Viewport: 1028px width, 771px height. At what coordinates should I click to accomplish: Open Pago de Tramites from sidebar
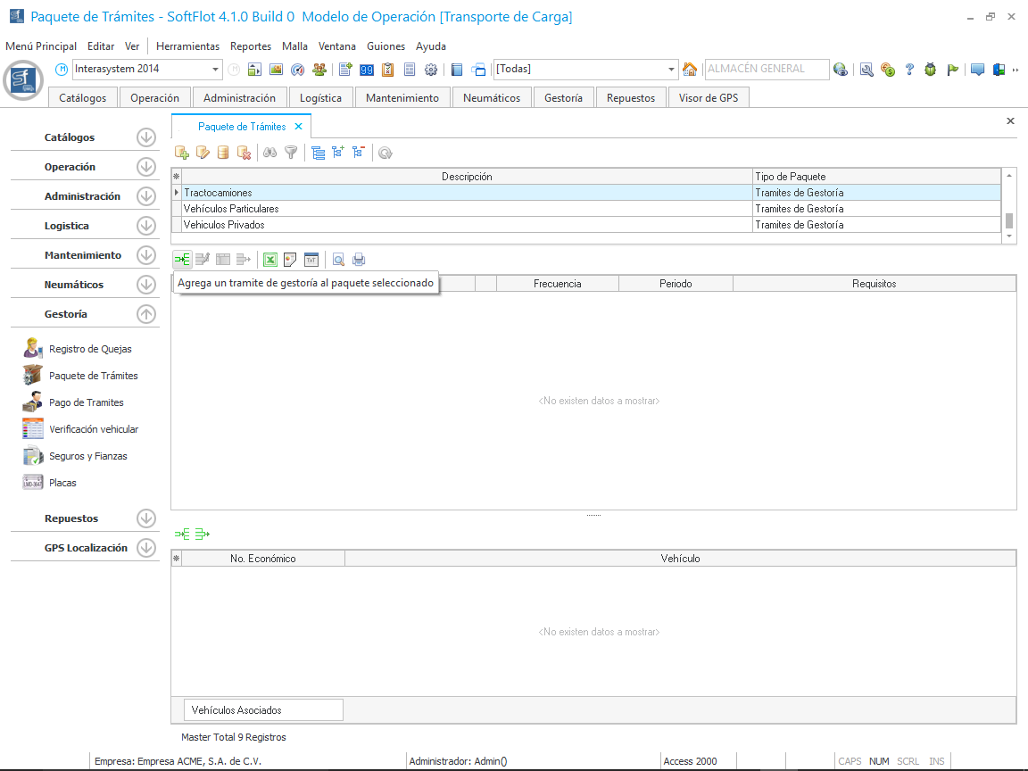point(86,402)
